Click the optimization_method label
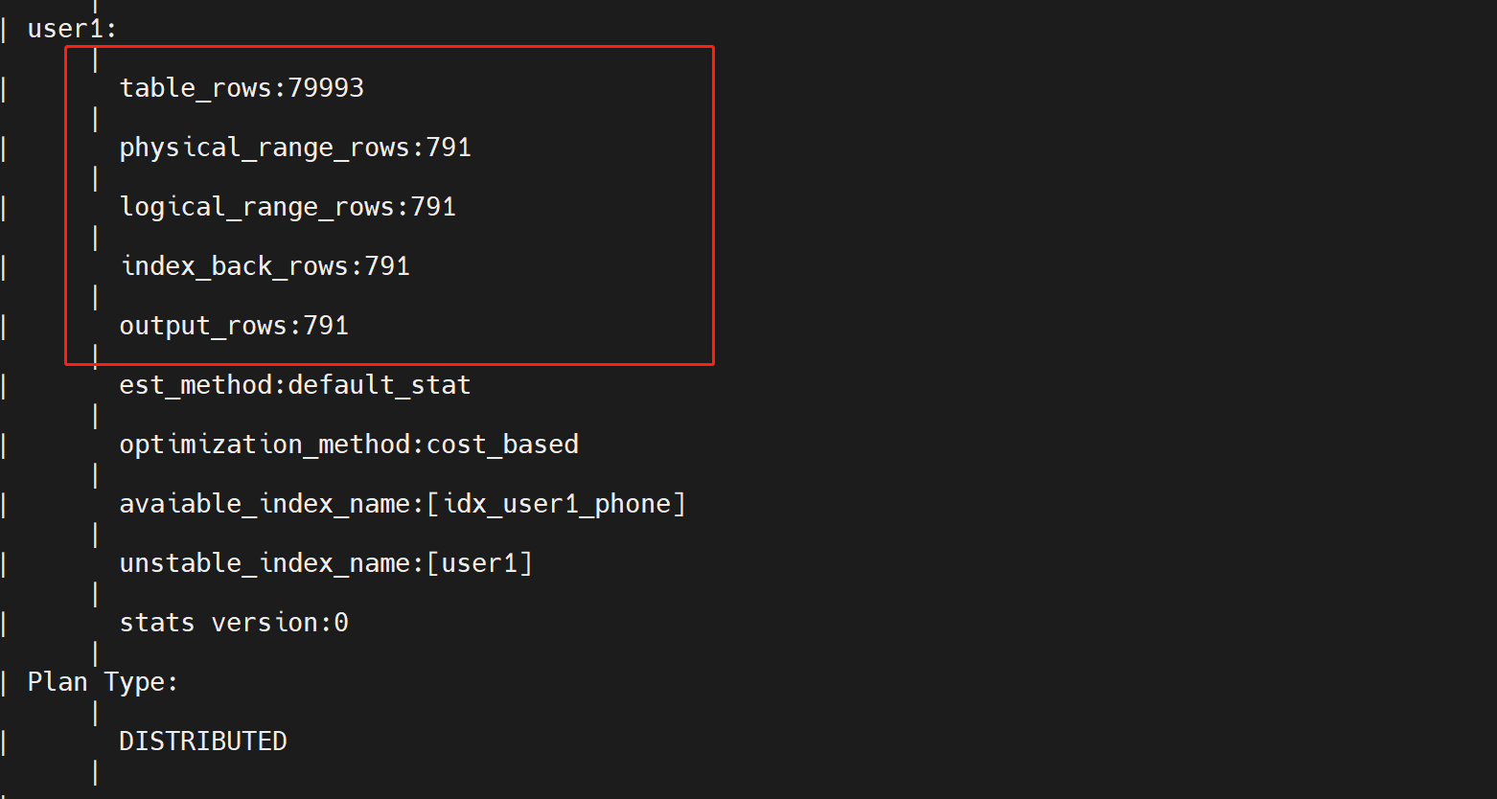The width and height of the screenshot is (1497, 799). pyautogui.click(x=265, y=445)
